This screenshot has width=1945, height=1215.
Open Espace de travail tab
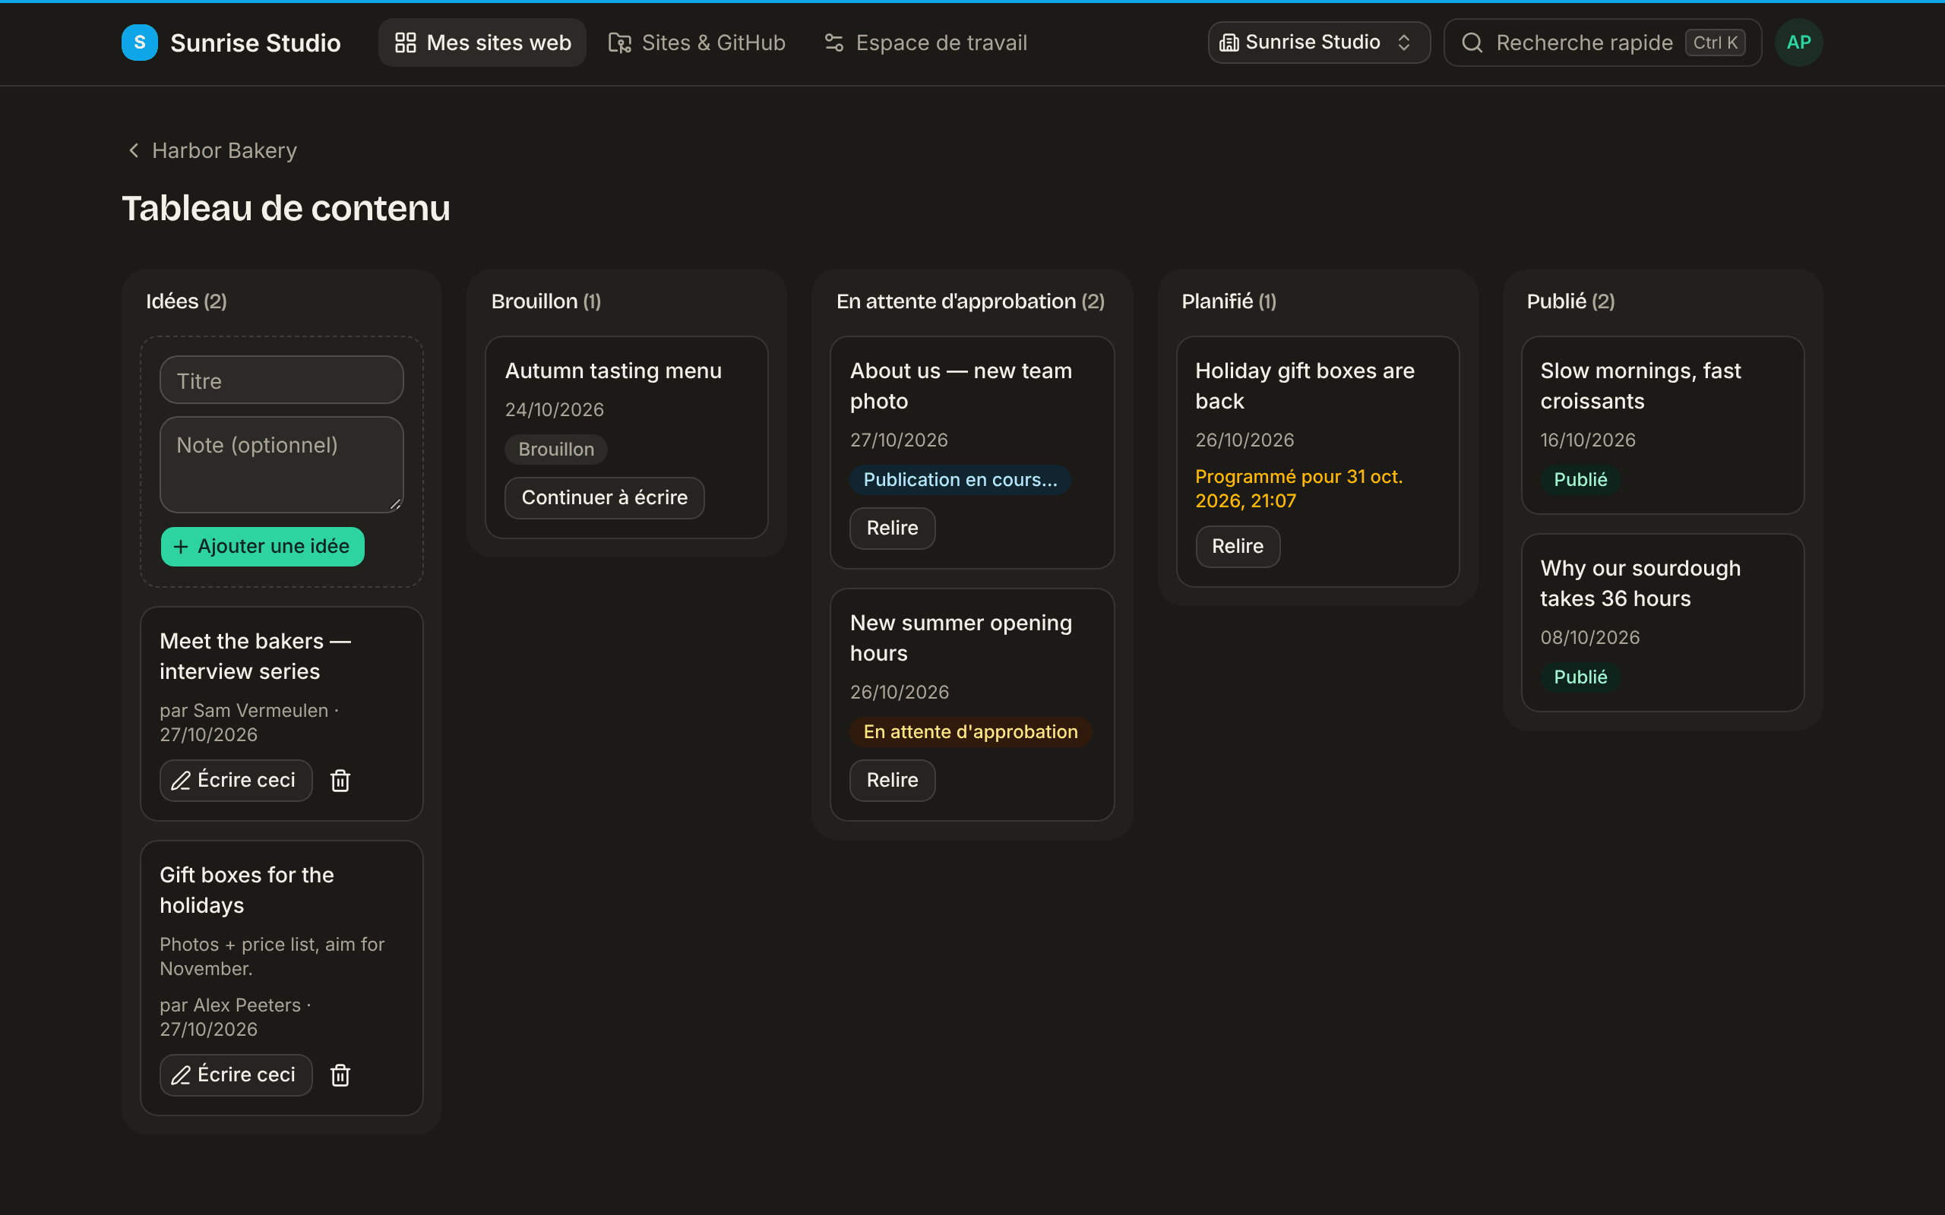(x=925, y=43)
